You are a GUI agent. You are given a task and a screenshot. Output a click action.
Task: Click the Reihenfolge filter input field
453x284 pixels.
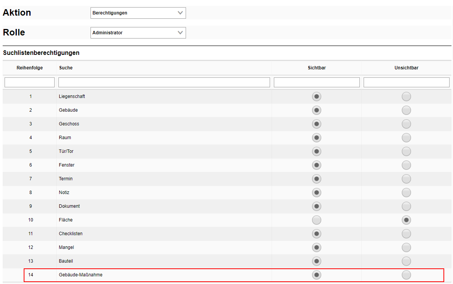click(x=30, y=82)
